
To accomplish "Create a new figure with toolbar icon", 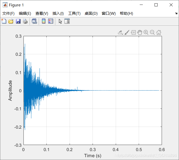I will tap(4, 21).
